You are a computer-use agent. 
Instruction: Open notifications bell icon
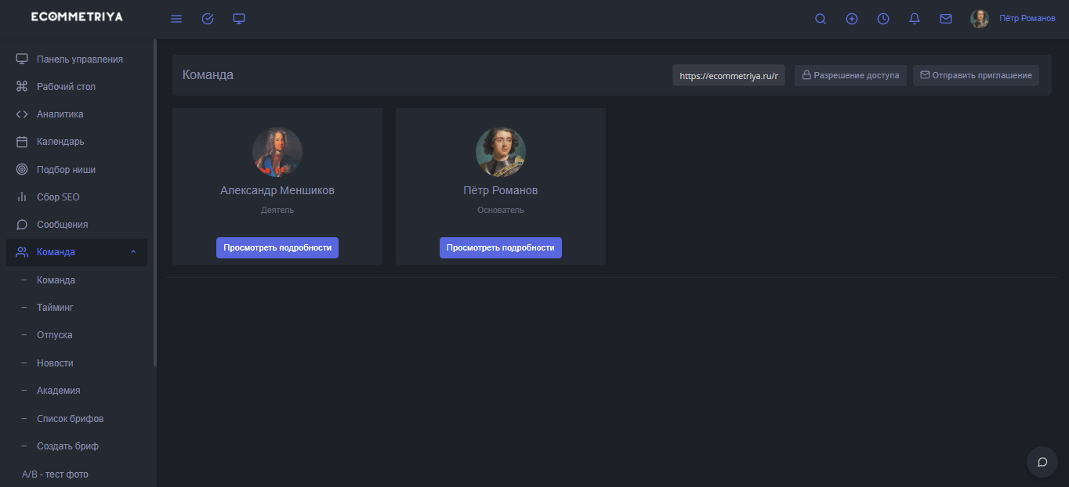coord(915,19)
